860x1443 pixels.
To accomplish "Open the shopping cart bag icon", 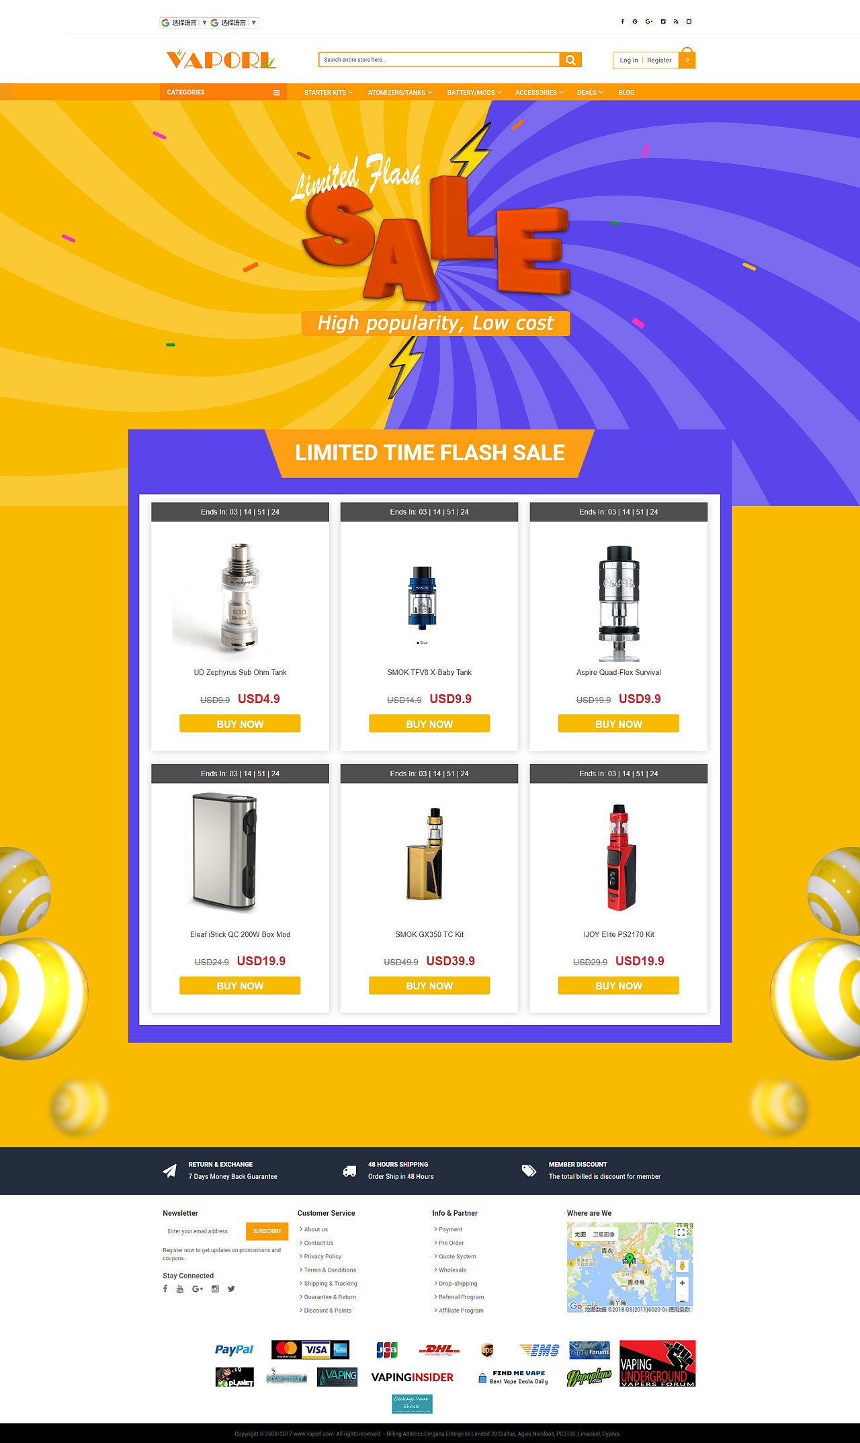I will [x=687, y=58].
